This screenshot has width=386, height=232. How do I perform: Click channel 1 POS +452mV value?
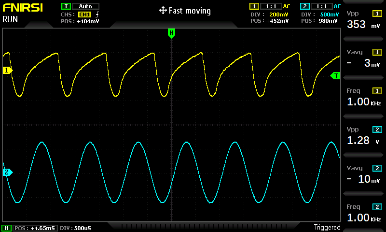[277, 21]
